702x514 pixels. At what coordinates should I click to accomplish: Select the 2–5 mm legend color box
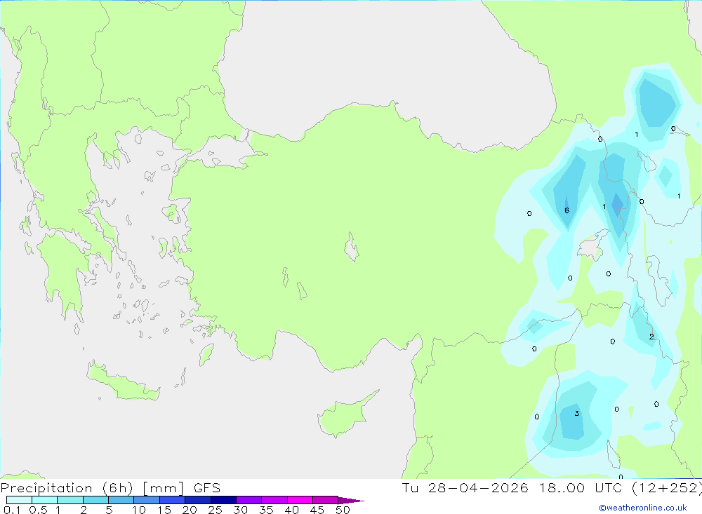click(95, 500)
